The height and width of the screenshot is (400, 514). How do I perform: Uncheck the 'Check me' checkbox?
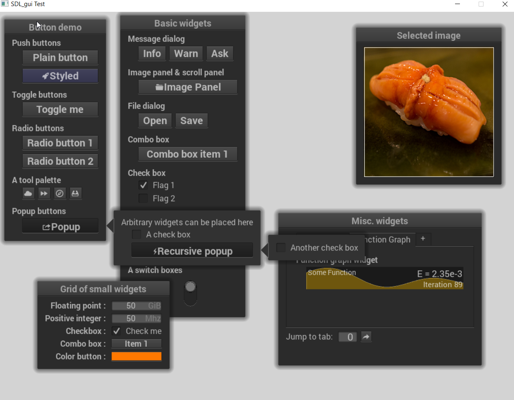116,331
